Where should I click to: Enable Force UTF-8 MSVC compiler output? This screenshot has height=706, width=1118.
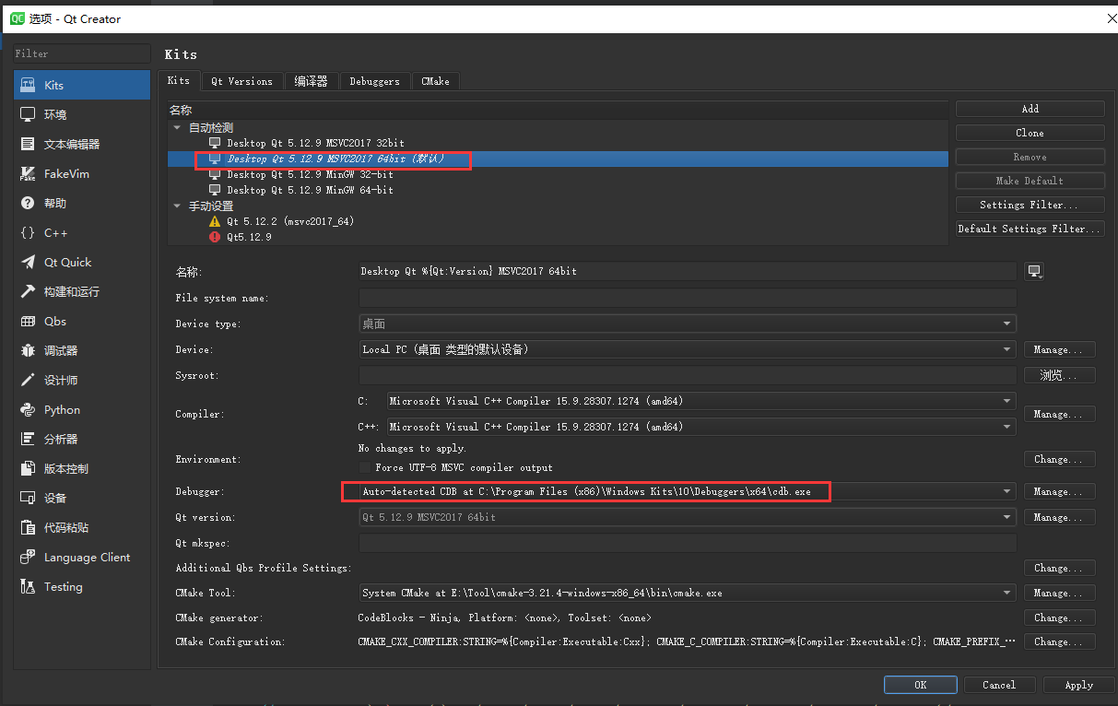(x=367, y=468)
